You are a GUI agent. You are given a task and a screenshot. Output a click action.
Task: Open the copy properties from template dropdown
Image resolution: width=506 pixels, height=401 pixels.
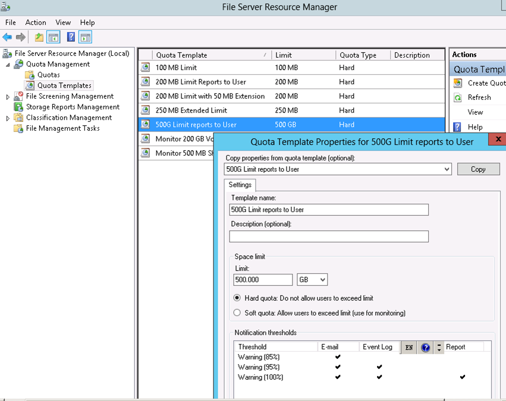[447, 169]
